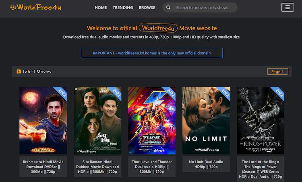Select the Thor Love and Thunder poster
The width and height of the screenshot is (302, 182).
coord(152,120)
